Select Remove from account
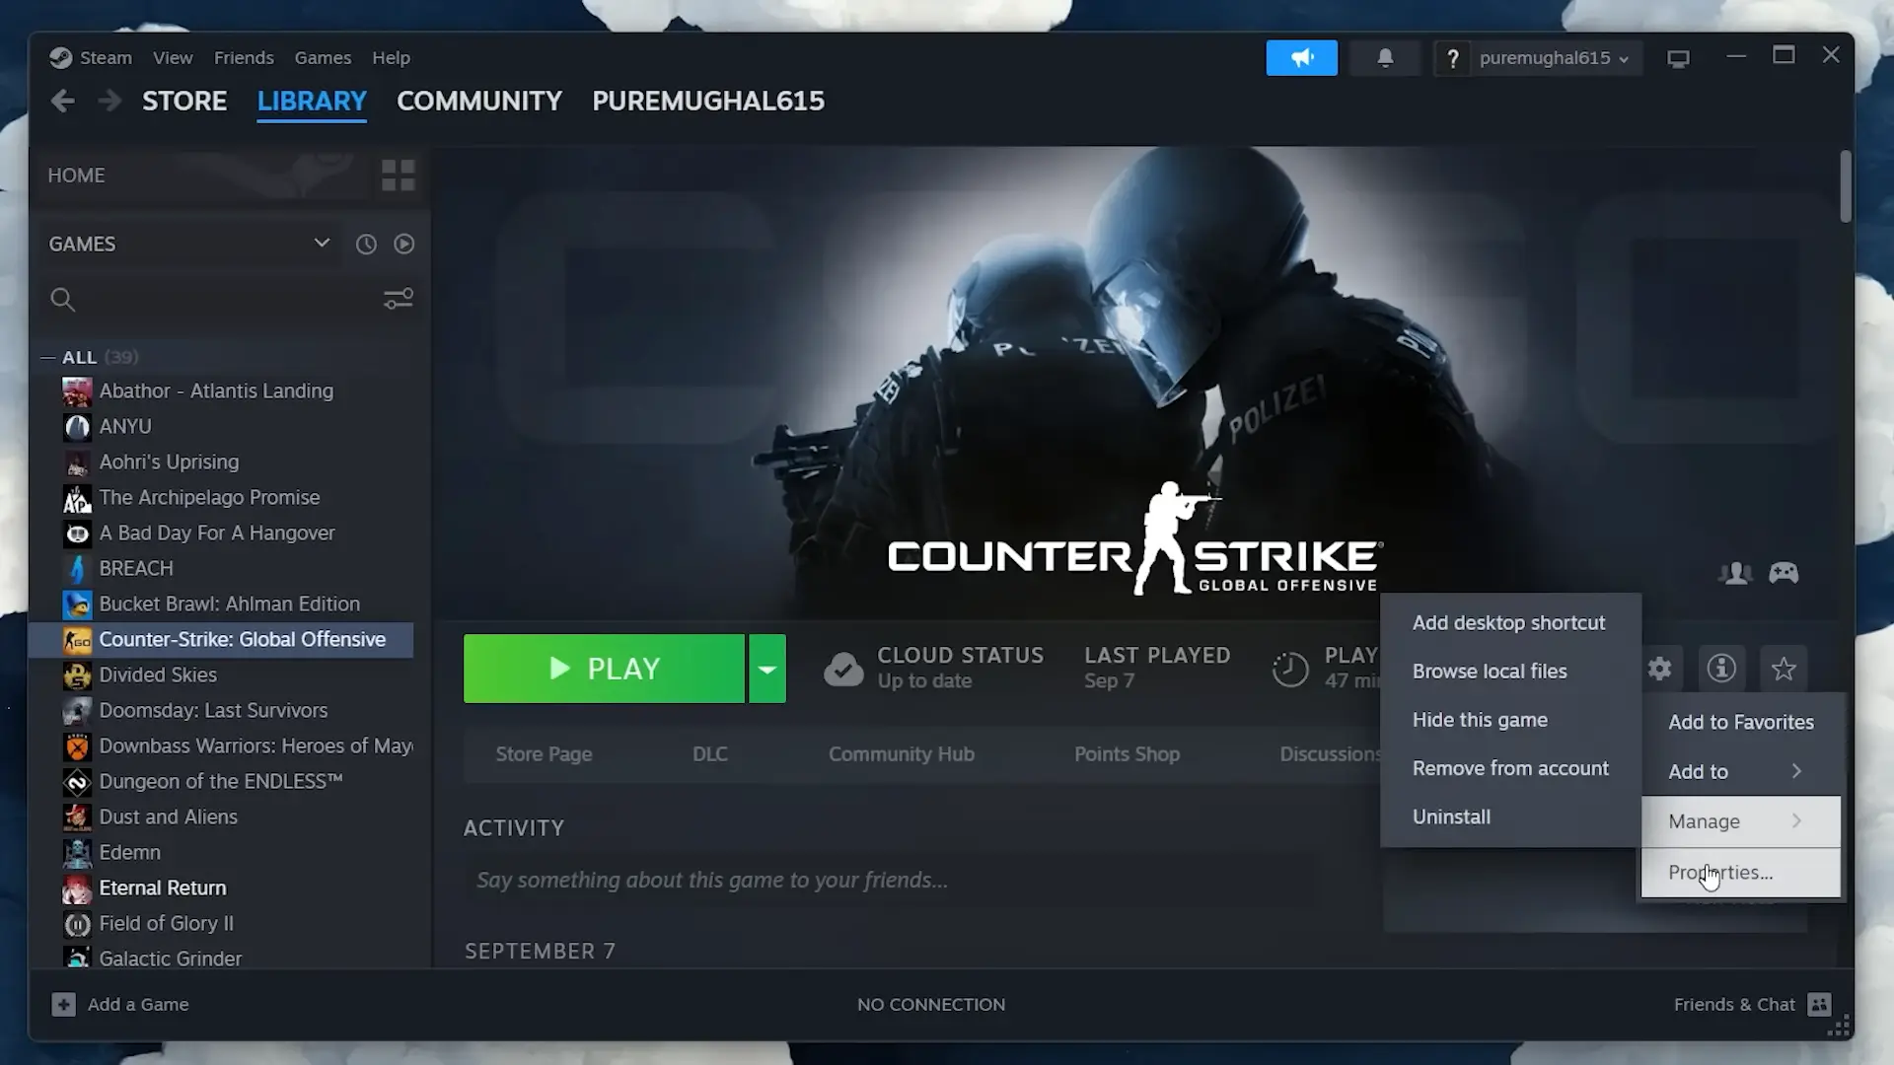This screenshot has height=1065, width=1894. click(1510, 768)
